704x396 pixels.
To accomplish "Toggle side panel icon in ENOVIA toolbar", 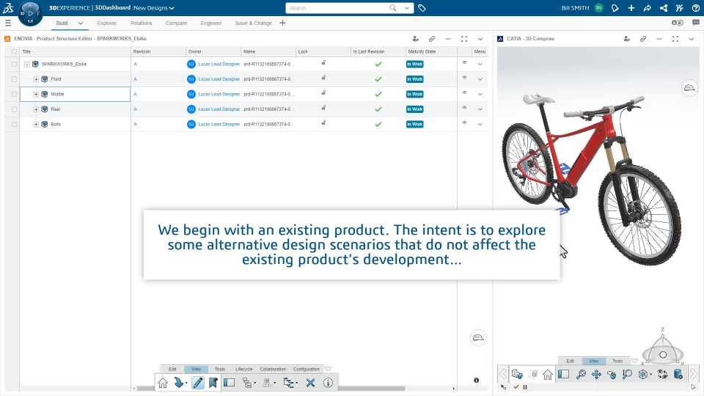I will [x=230, y=383].
